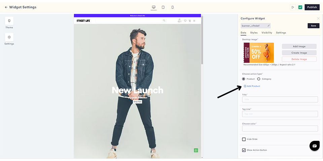Image resolution: width=323 pixels, height=161 pixels.
Task: Select the desktop preview icon
Action: [x=153, y=7]
